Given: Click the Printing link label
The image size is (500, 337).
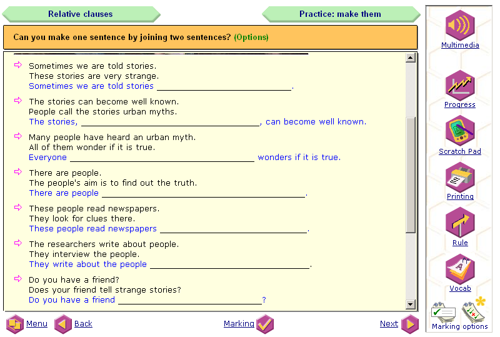Looking at the screenshot, I should point(460,196).
